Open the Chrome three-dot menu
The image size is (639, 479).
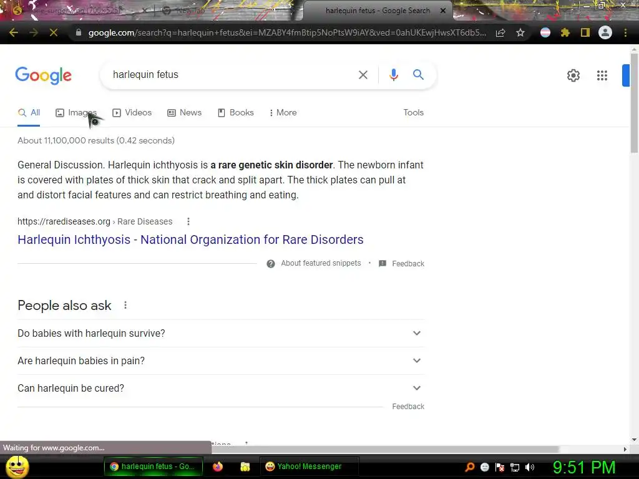point(625,32)
